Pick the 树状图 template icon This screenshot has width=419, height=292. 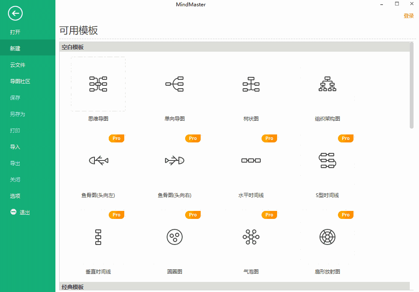tap(251, 84)
